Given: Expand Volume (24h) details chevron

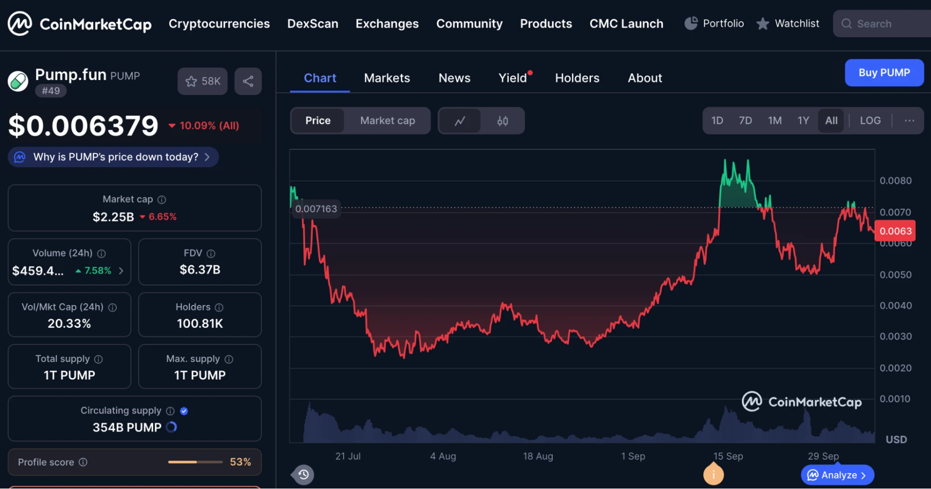Looking at the screenshot, I should click(x=121, y=271).
